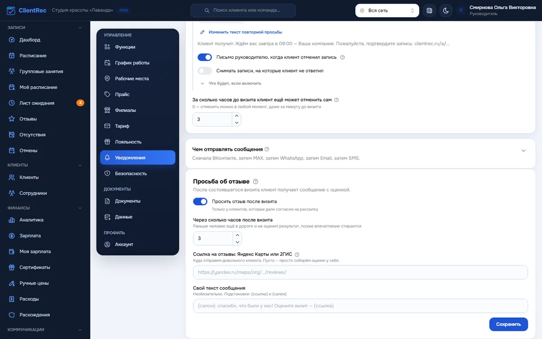Click help icon next to Чем отправлять сообщения
Screen dimensions: 542x339
tap(267, 149)
